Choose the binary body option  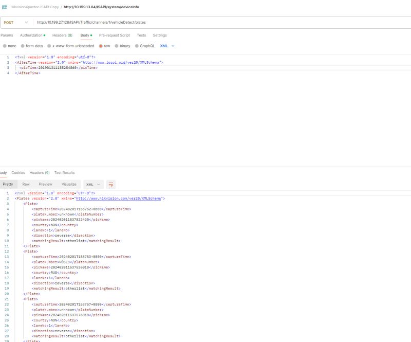(x=123, y=46)
